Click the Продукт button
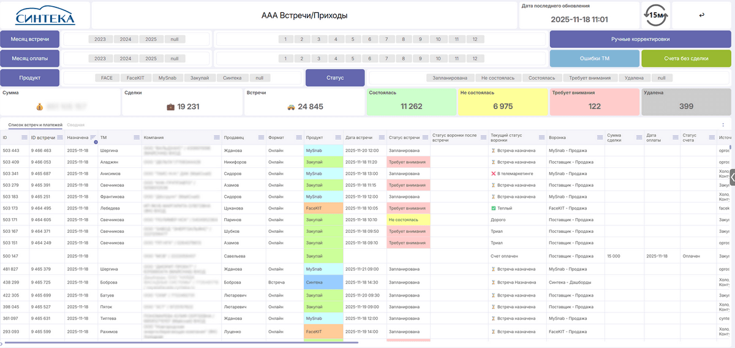735x348 pixels. coord(30,78)
